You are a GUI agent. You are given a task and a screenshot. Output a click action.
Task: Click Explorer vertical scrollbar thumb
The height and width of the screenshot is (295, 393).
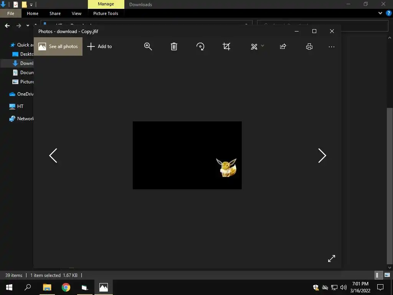click(390, 186)
